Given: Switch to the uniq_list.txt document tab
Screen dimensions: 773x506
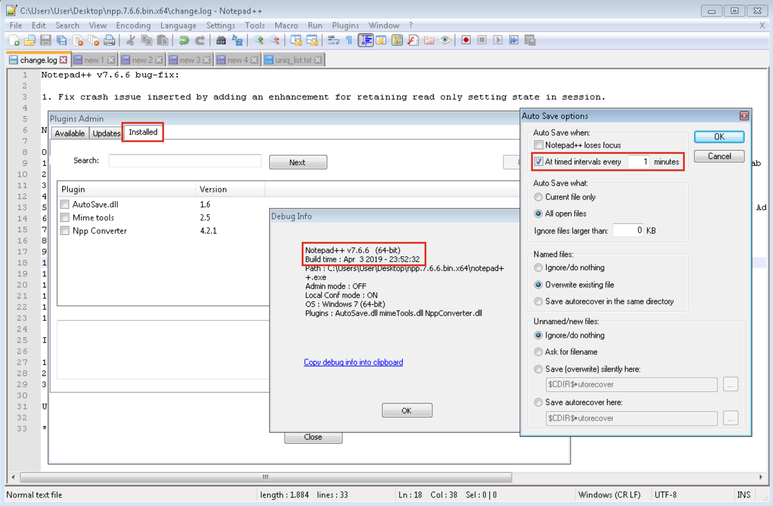Looking at the screenshot, I should pyautogui.click(x=293, y=60).
